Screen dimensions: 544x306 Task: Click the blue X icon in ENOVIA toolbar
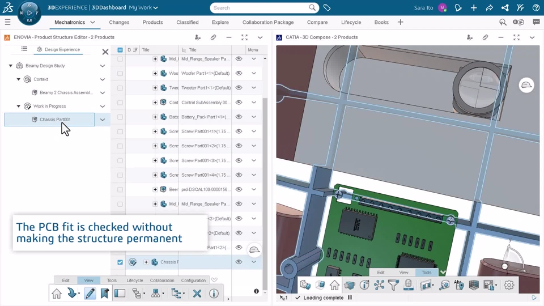coord(197,294)
